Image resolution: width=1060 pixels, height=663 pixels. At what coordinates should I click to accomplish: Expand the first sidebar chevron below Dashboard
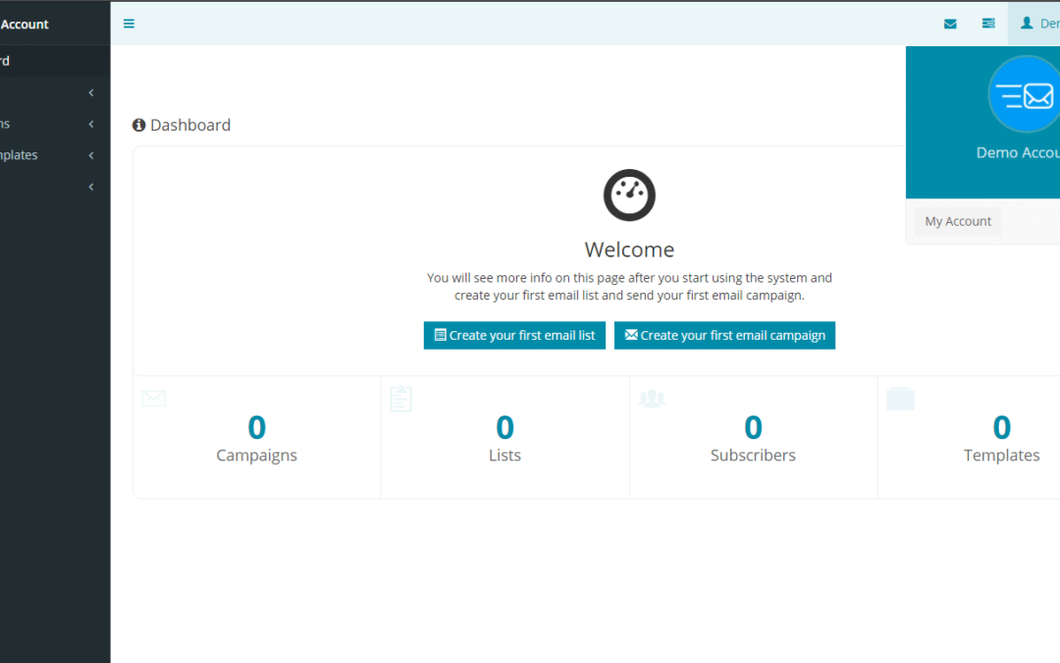pos(91,92)
